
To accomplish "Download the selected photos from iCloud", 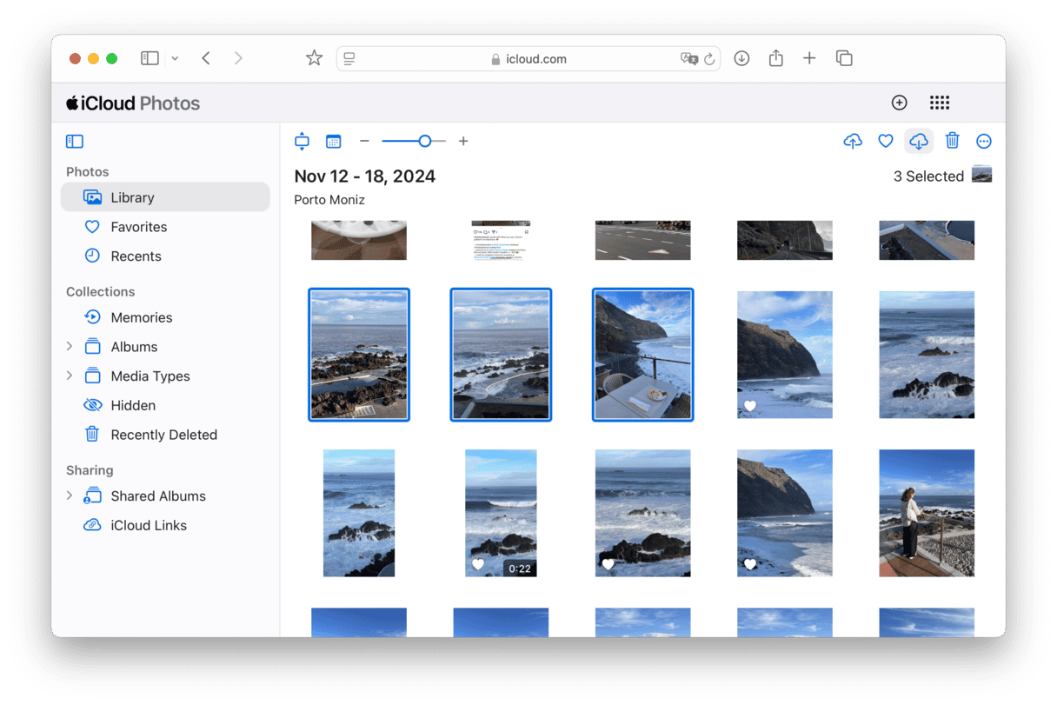I will (919, 142).
